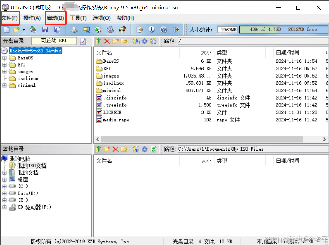Click the 可启动 EFI boot type field

(x=54, y=41)
